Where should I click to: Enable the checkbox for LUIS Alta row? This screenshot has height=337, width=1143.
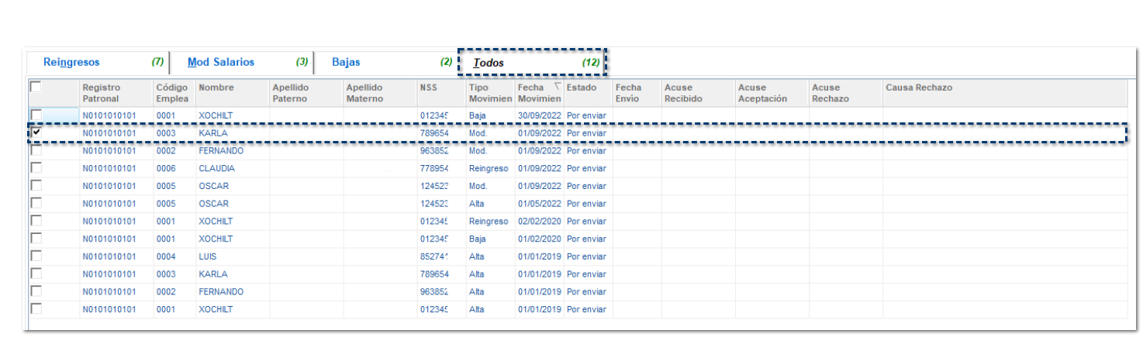[36, 256]
